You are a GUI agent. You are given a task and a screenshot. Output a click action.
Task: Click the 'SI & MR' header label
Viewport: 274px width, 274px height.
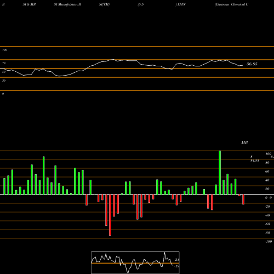[x=29, y=4]
